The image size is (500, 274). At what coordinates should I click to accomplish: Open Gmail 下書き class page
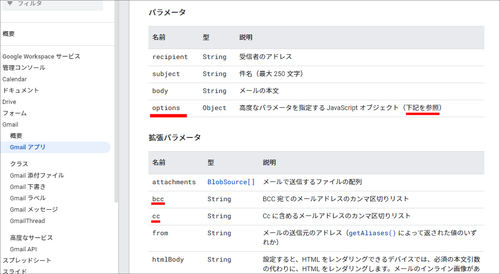(x=28, y=187)
